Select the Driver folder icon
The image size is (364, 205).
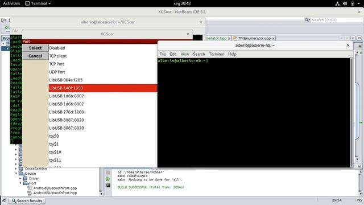(x=25, y=178)
